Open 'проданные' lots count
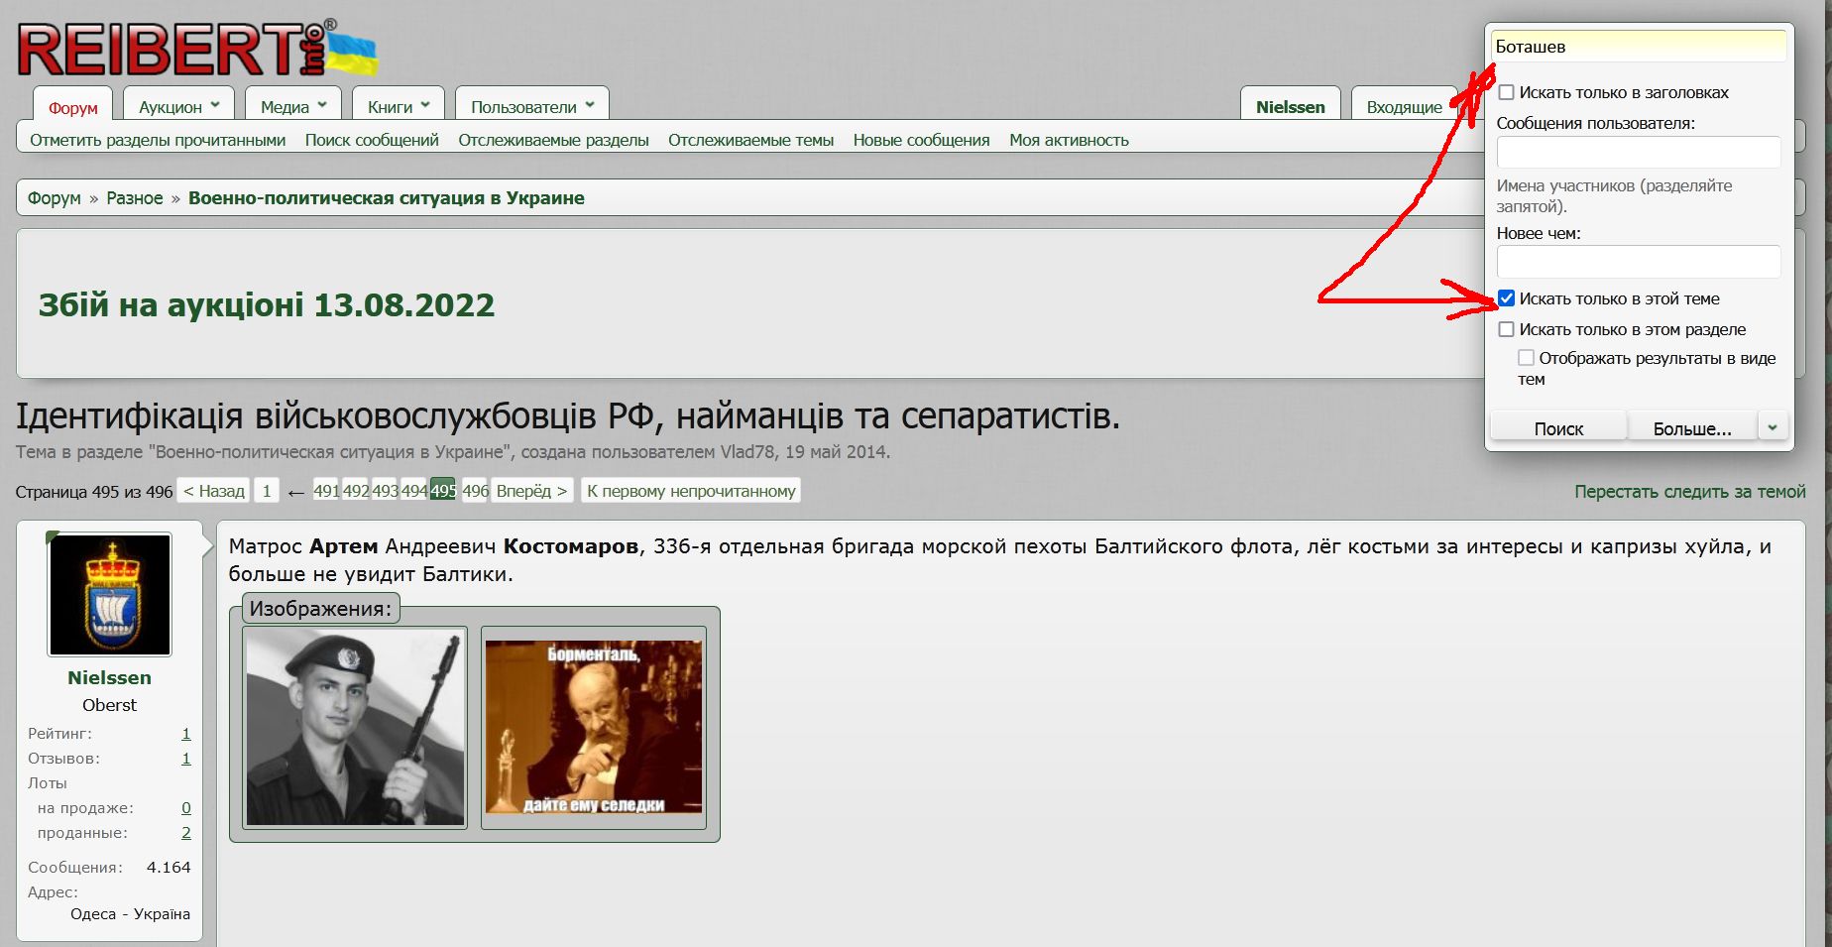Image resolution: width=1832 pixels, height=947 pixels. click(x=186, y=833)
